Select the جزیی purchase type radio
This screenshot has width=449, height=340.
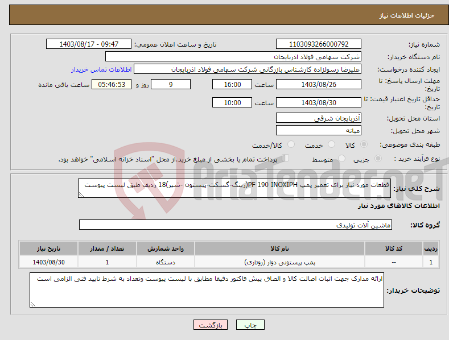pos(378,159)
